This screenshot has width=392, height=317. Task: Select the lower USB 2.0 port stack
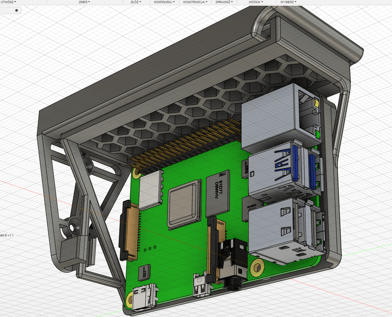(282, 227)
